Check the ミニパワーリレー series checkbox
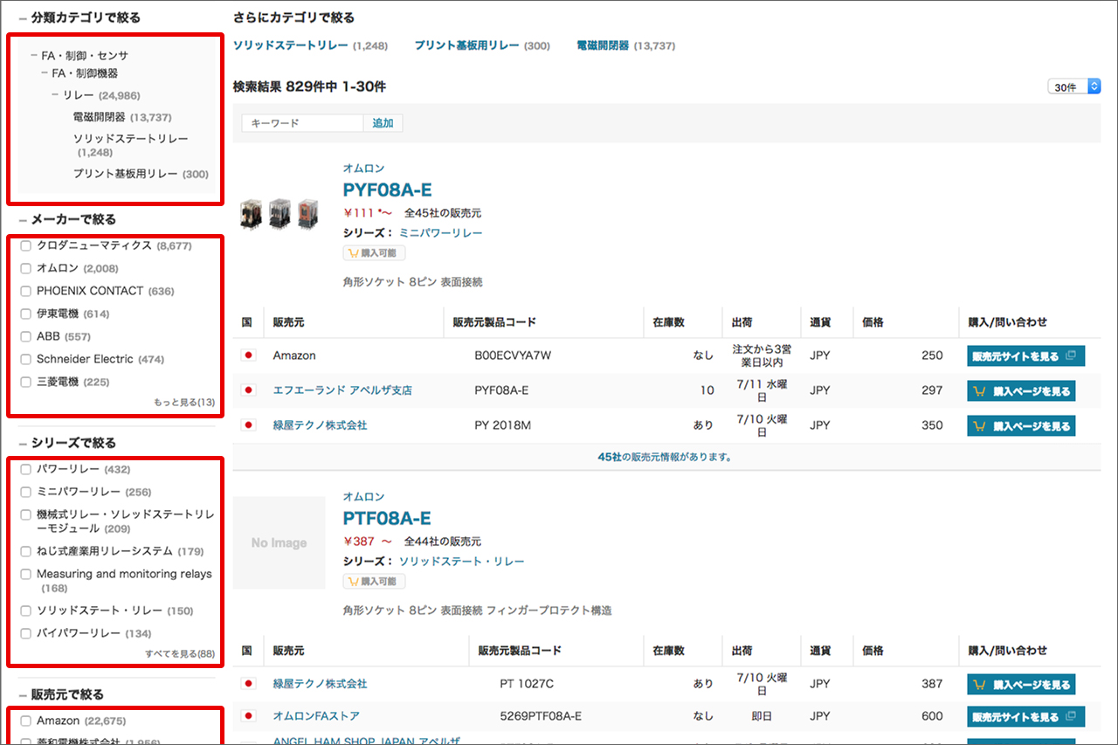Viewport: 1118px width, 745px height. pos(26,493)
